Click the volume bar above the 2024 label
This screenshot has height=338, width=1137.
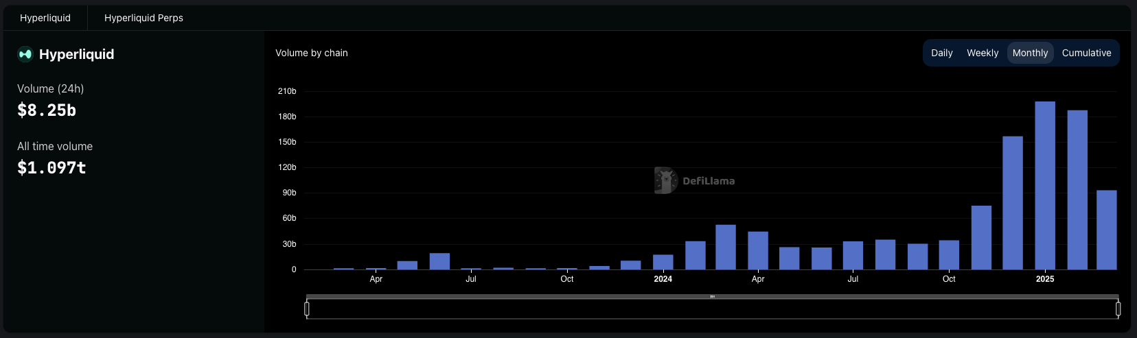[663, 262]
